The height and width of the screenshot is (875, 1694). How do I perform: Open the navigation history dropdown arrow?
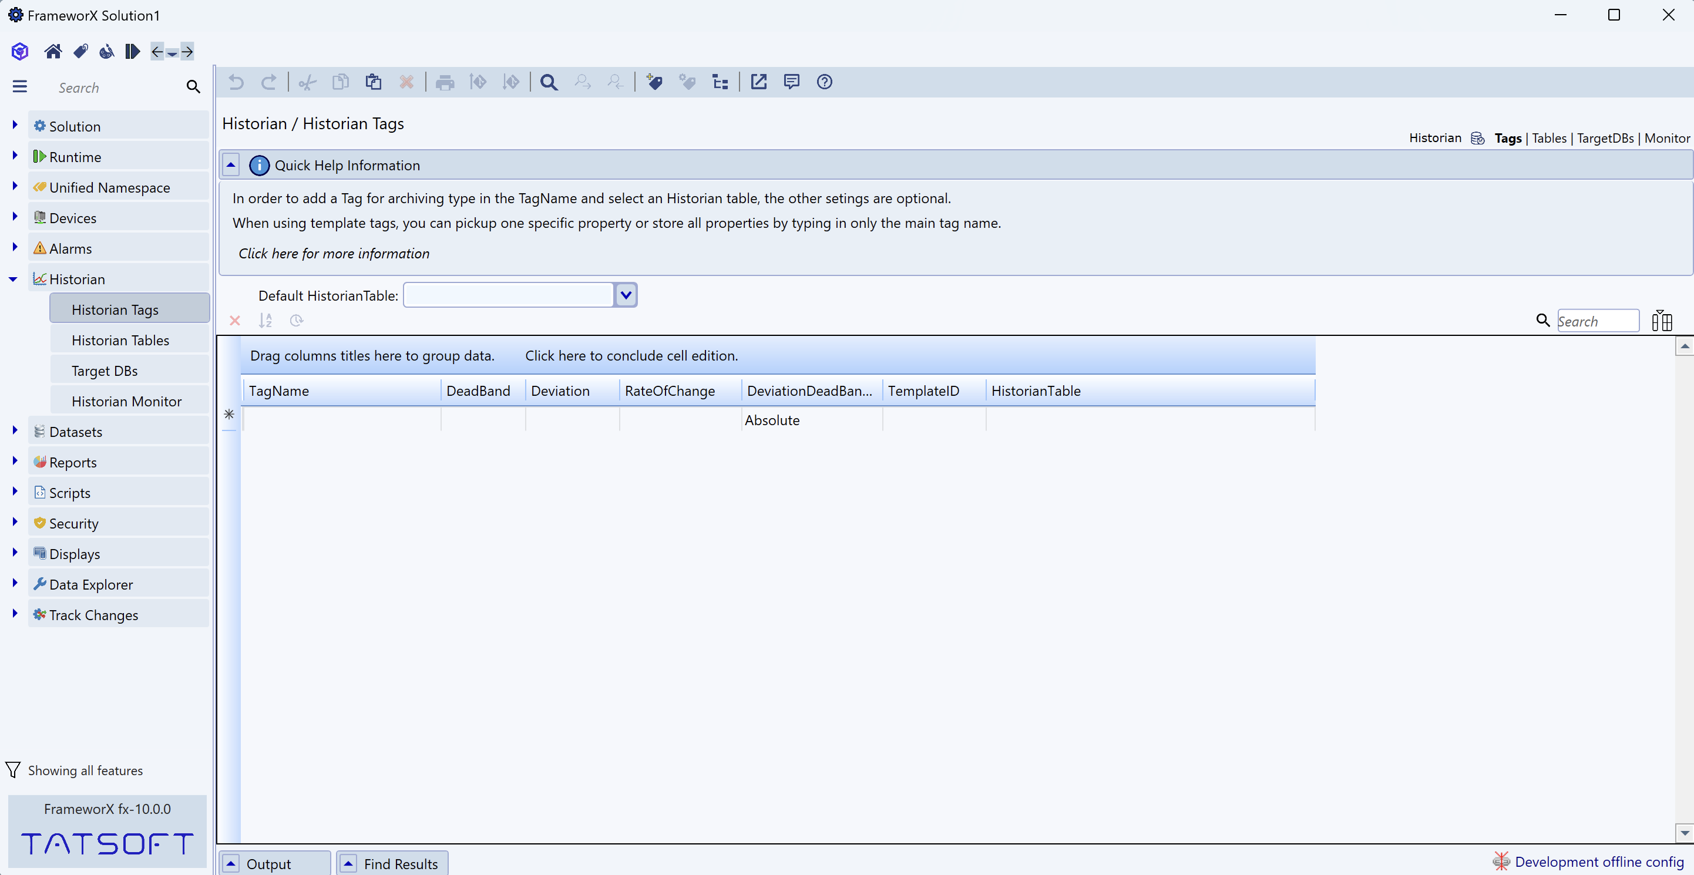[x=172, y=53]
